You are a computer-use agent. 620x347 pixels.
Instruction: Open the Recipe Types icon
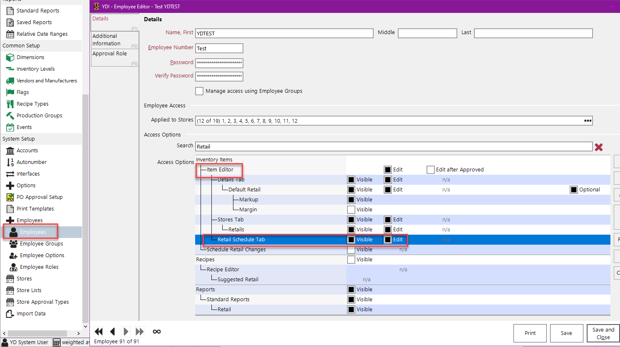tap(10, 104)
